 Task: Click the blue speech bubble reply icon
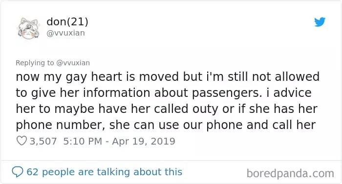coord(18,172)
